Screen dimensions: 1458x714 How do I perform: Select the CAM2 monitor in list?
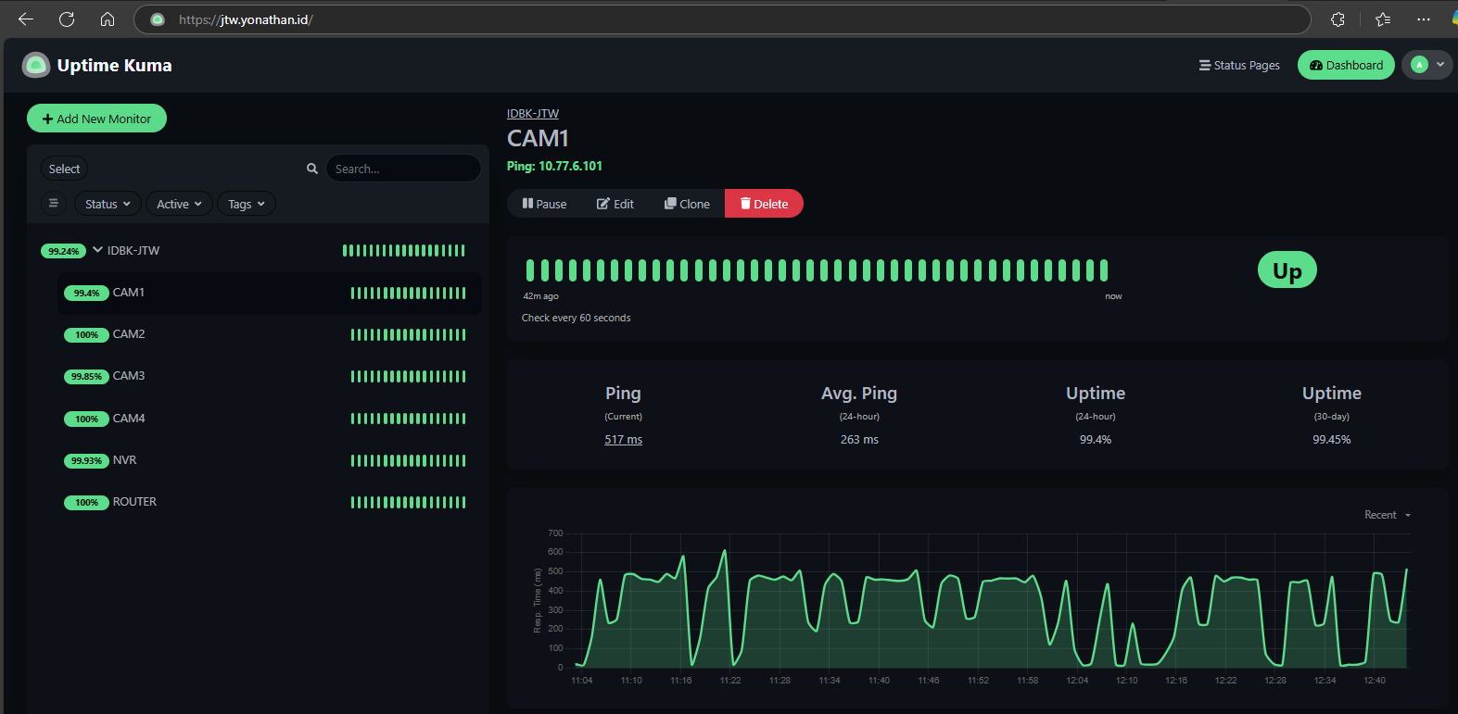[270, 334]
